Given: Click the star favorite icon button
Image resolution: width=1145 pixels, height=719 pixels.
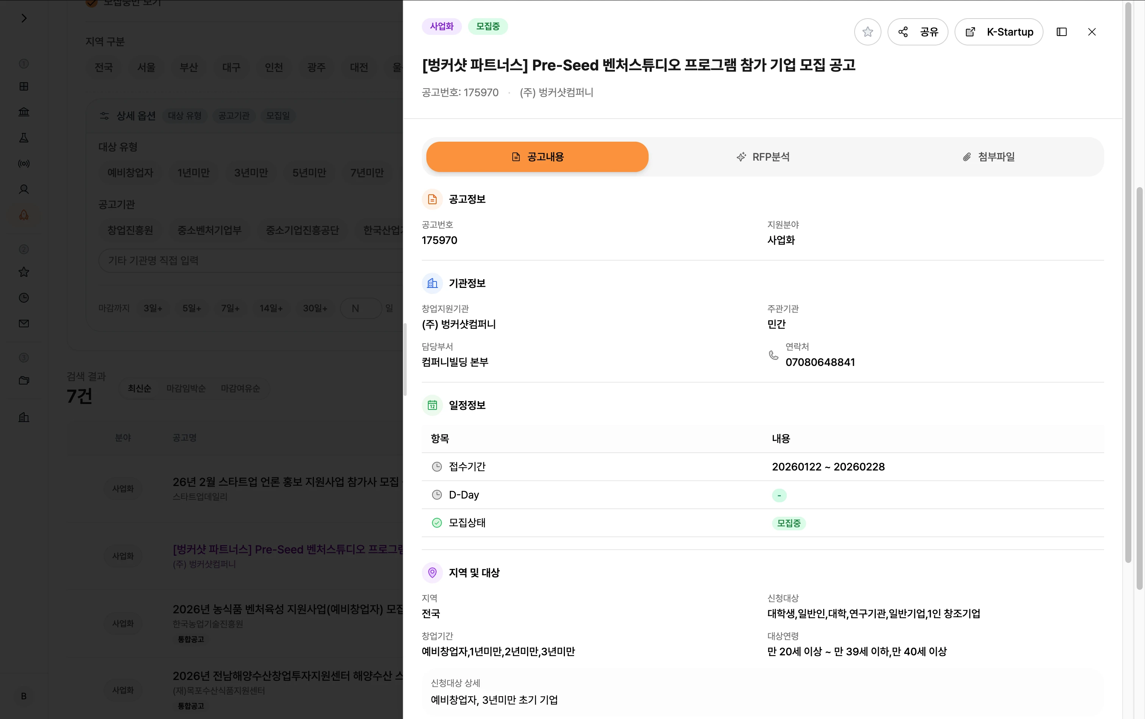Looking at the screenshot, I should pyautogui.click(x=867, y=32).
